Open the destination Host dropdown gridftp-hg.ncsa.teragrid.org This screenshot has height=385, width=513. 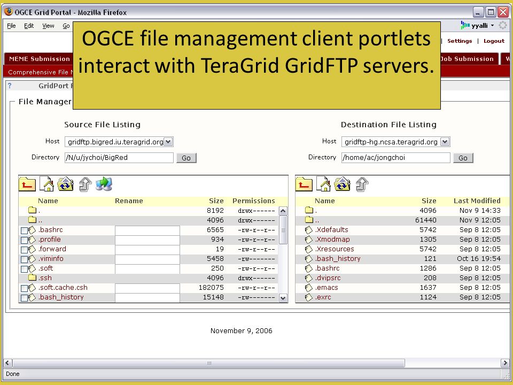coord(396,142)
